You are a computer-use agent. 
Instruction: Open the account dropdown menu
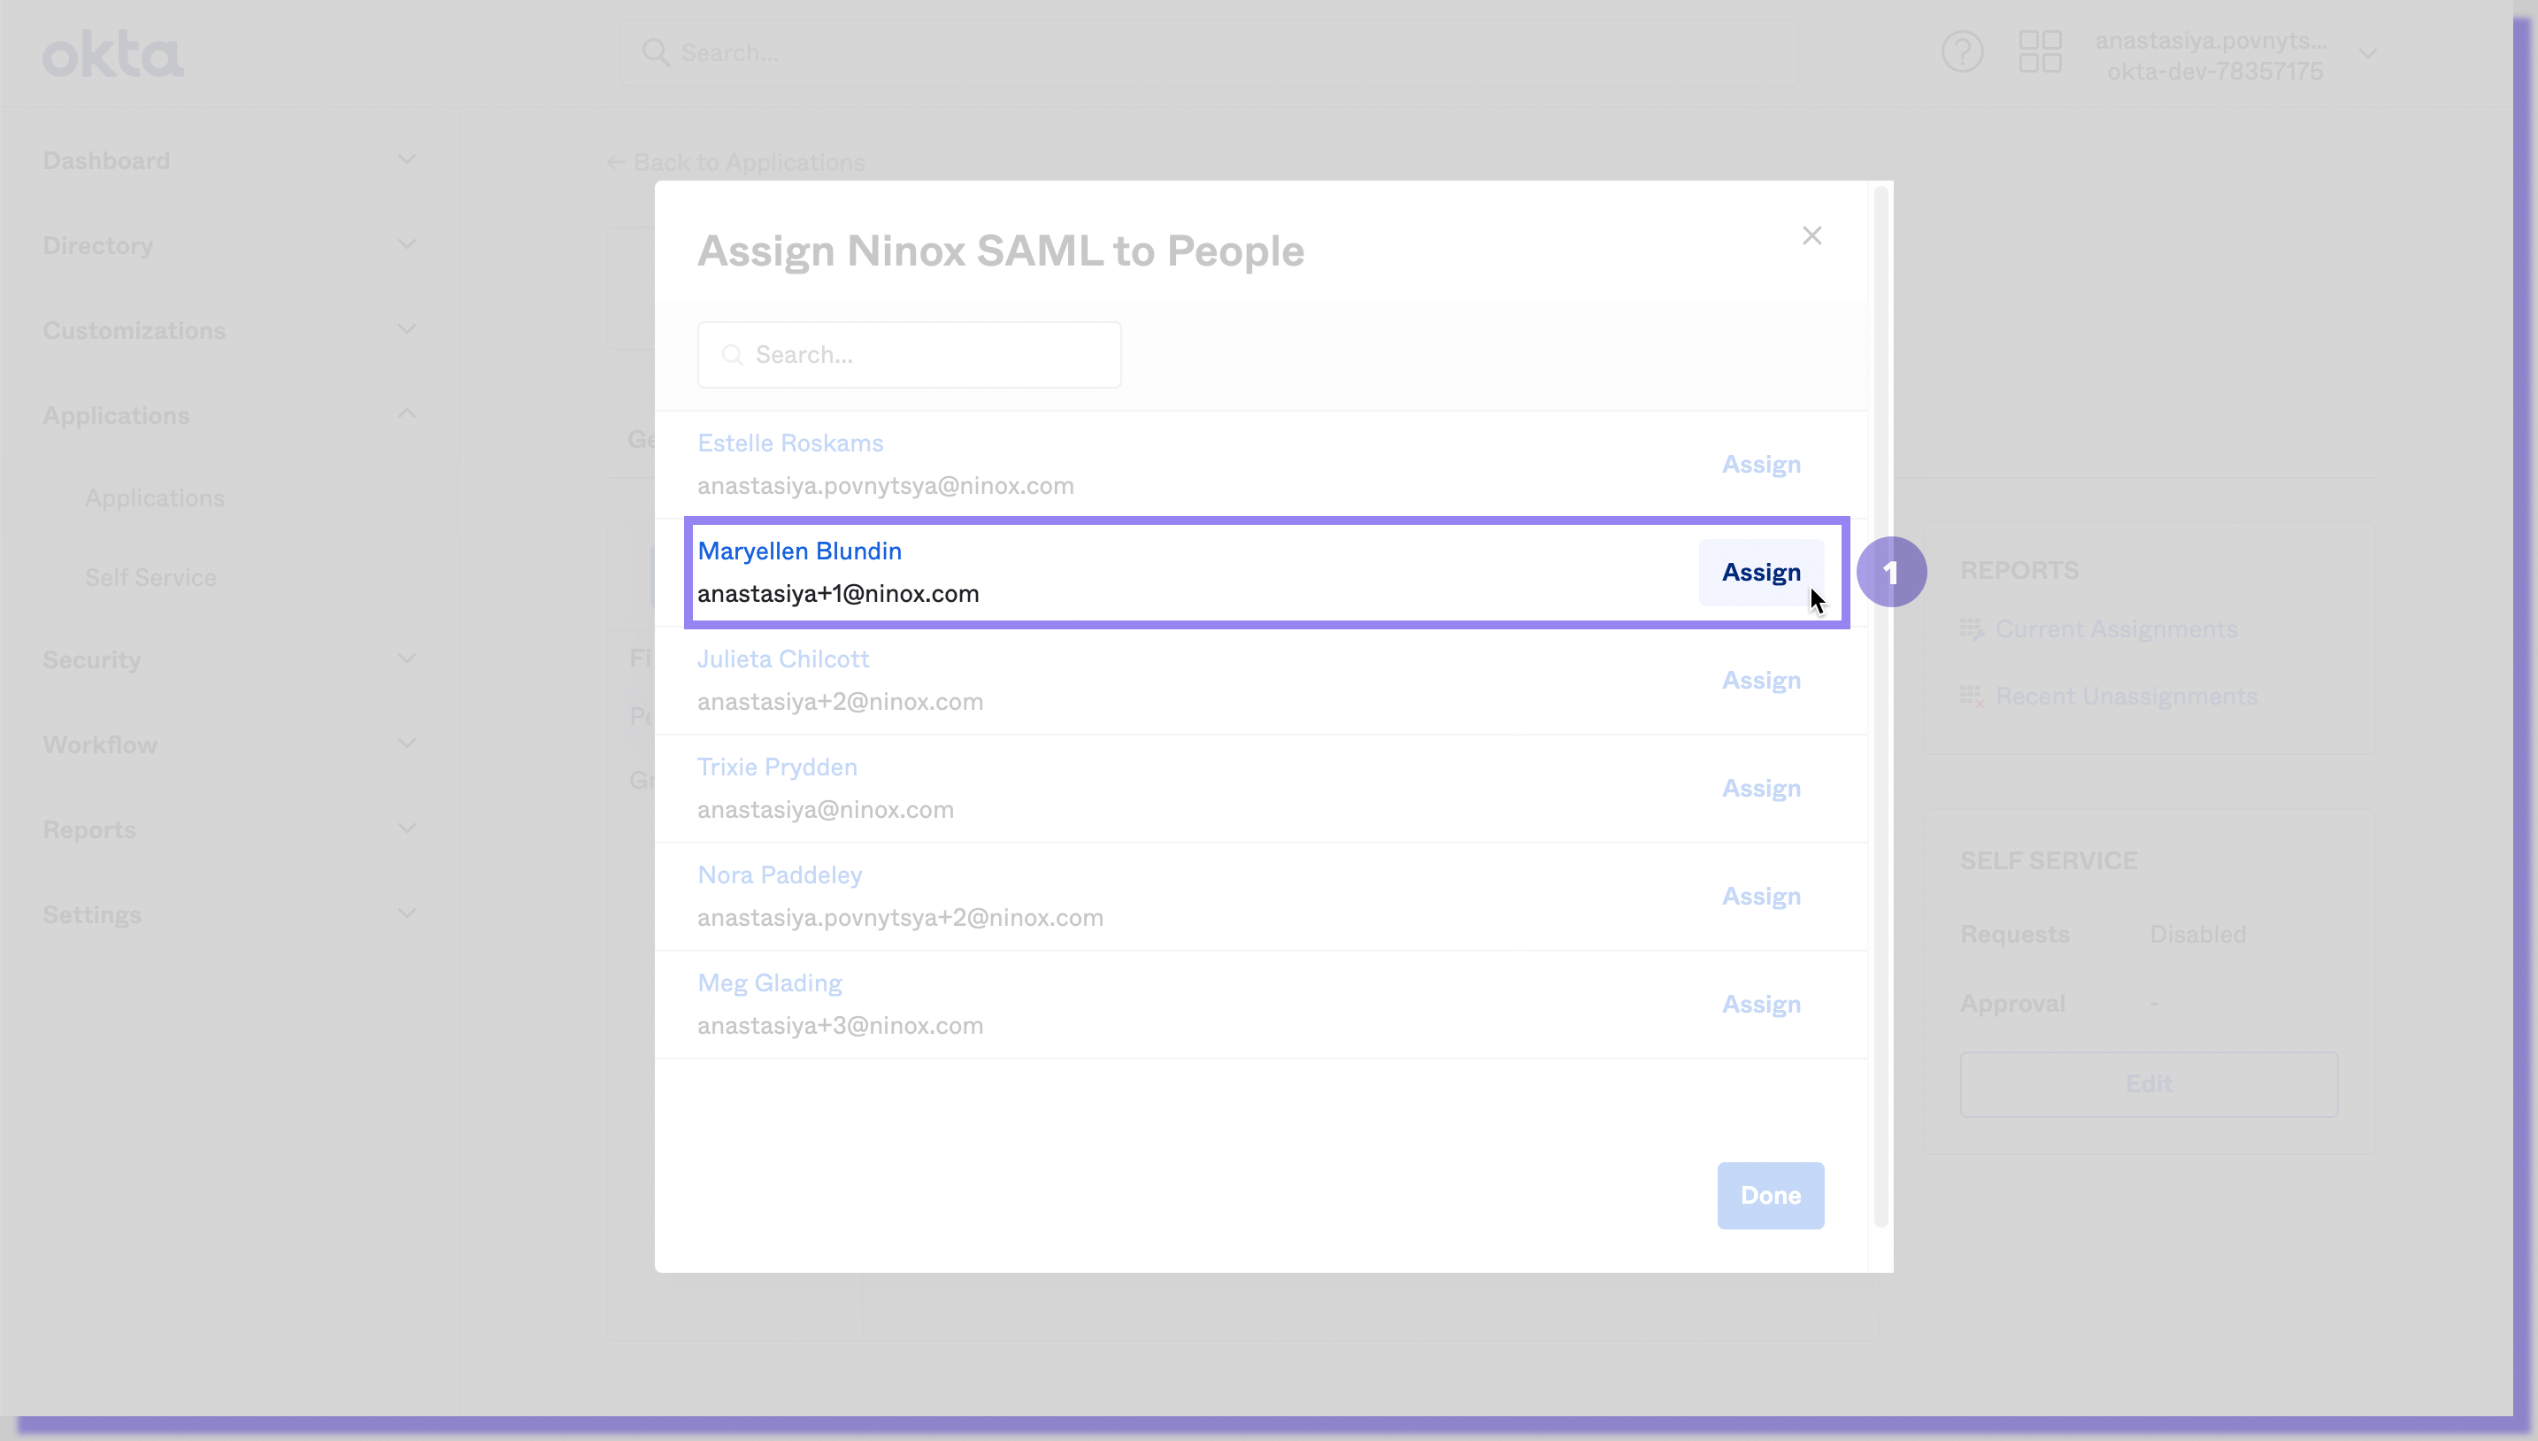click(2367, 54)
